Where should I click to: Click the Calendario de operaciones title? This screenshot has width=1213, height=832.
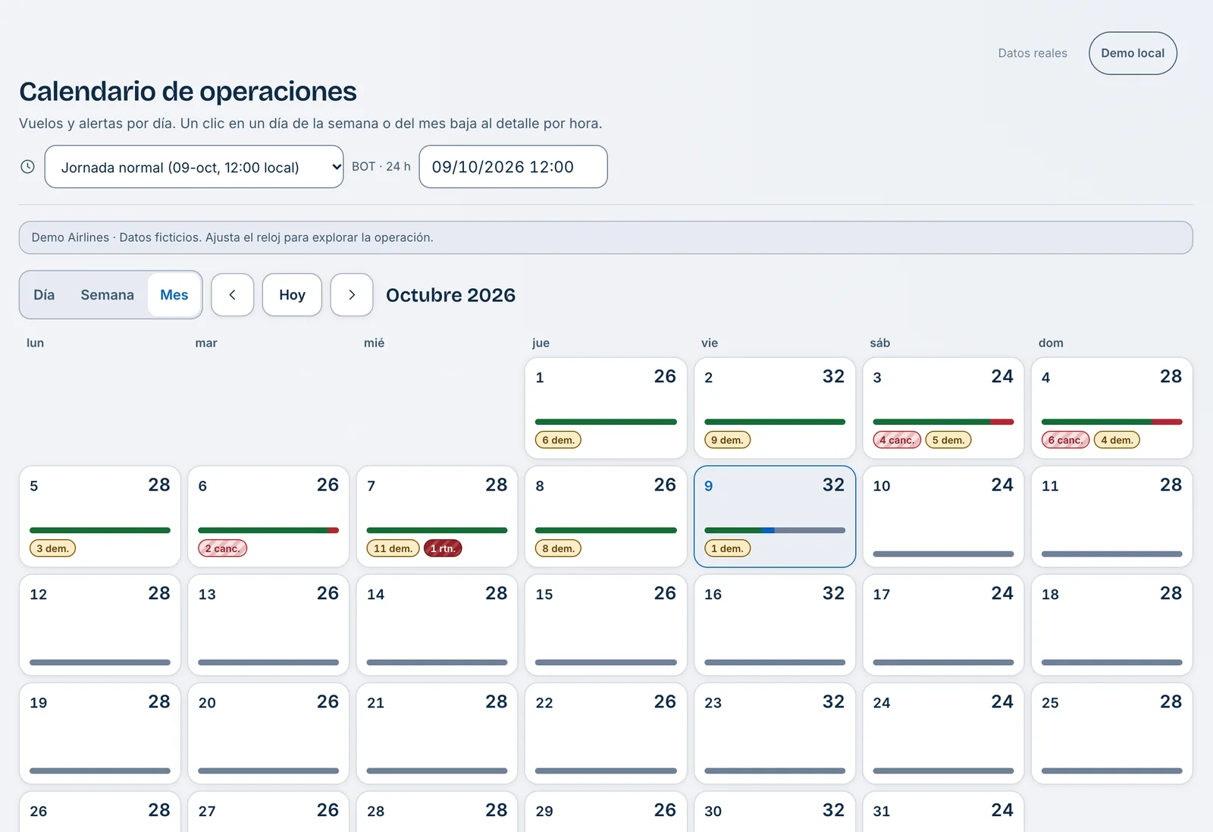[x=188, y=92]
